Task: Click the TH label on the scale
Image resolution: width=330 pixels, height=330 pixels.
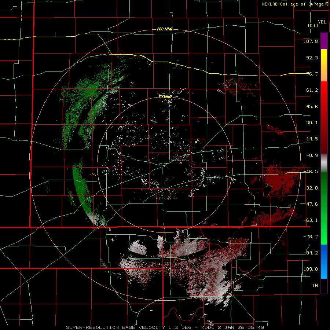Action: (x=315, y=286)
